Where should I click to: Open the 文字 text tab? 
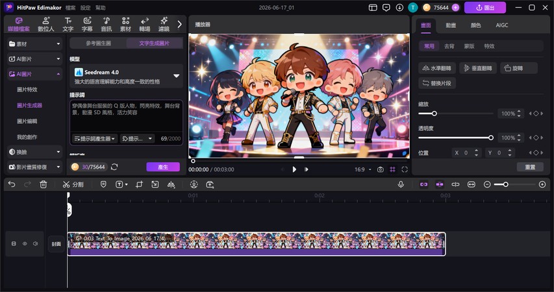point(68,25)
